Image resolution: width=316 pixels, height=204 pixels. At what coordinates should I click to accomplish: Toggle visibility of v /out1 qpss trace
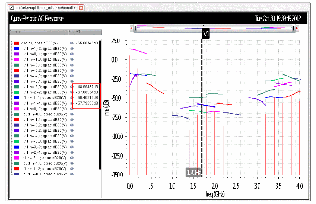point(72,43)
